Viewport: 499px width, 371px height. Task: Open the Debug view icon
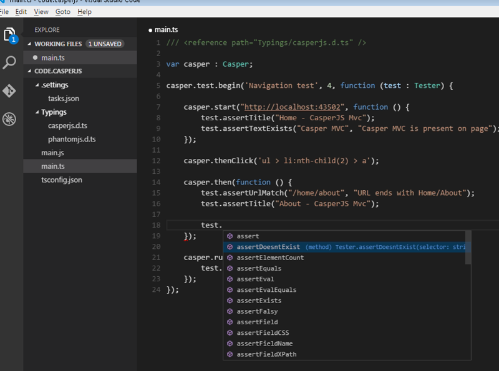[9, 119]
